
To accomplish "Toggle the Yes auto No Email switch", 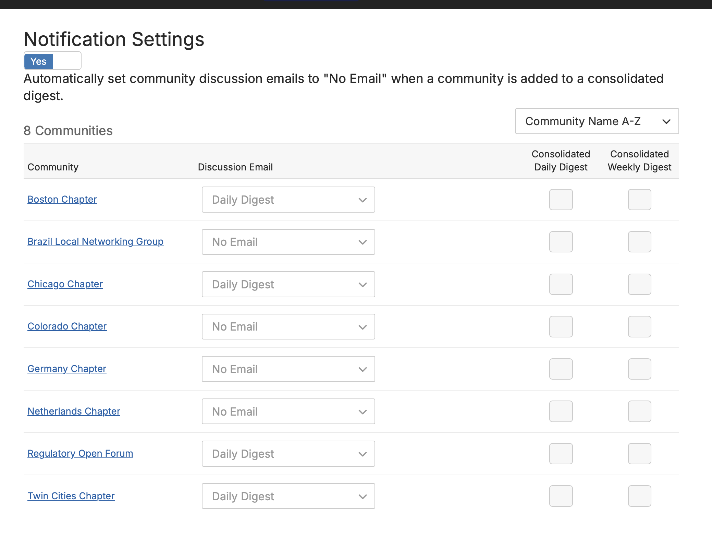I will [52, 61].
